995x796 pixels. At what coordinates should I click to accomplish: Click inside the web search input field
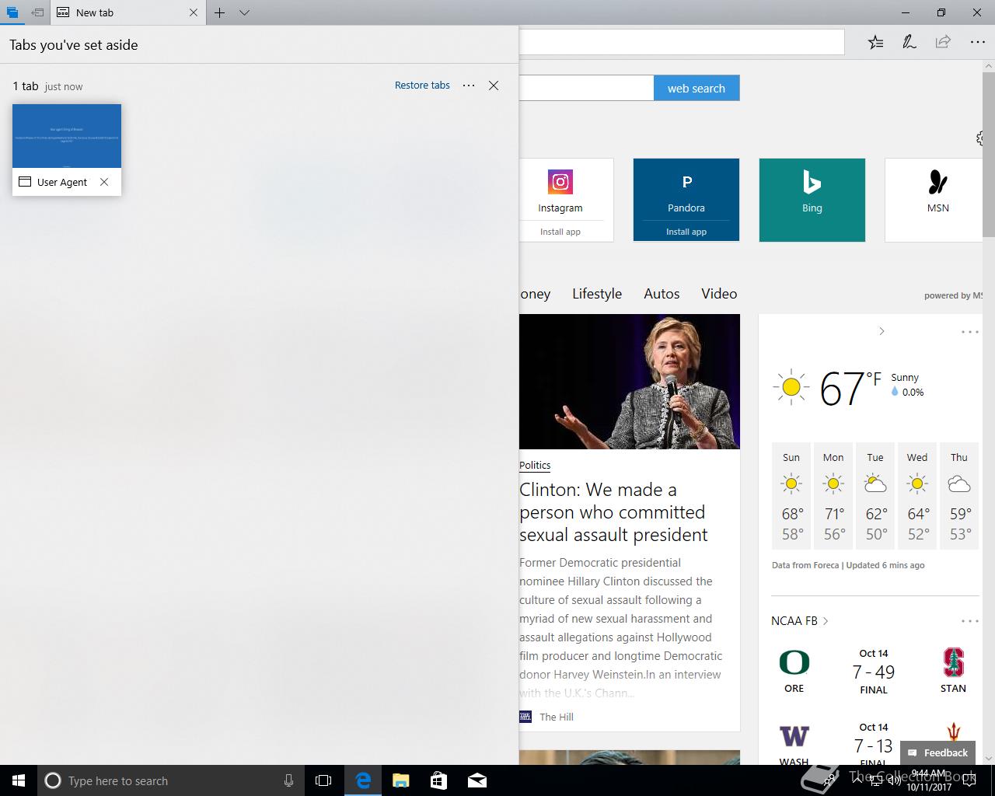(x=586, y=89)
